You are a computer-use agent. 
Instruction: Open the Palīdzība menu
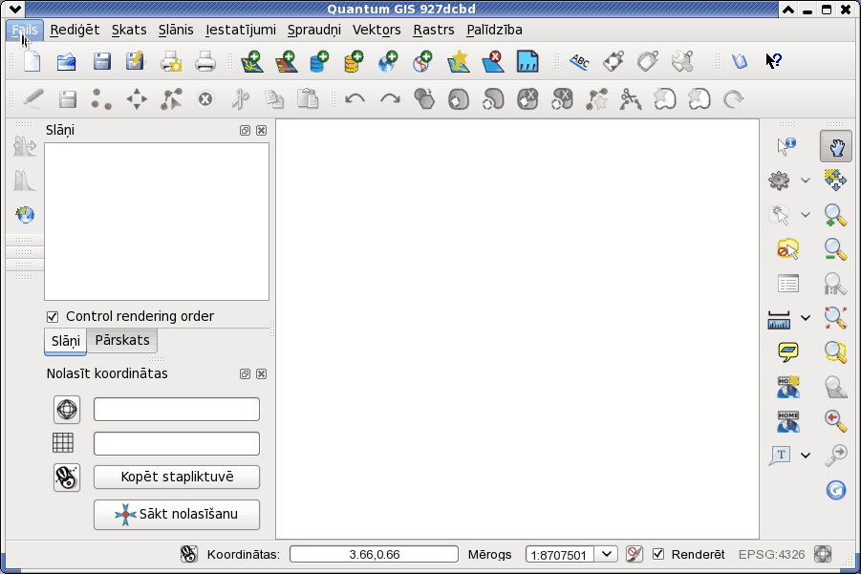(x=494, y=30)
